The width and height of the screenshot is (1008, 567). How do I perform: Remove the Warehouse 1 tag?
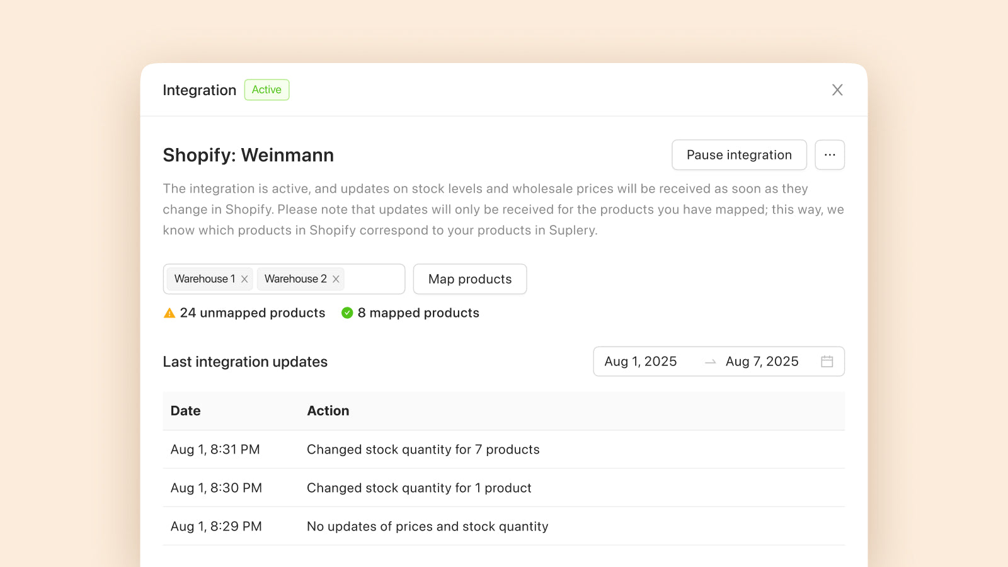(x=244, y=279)
